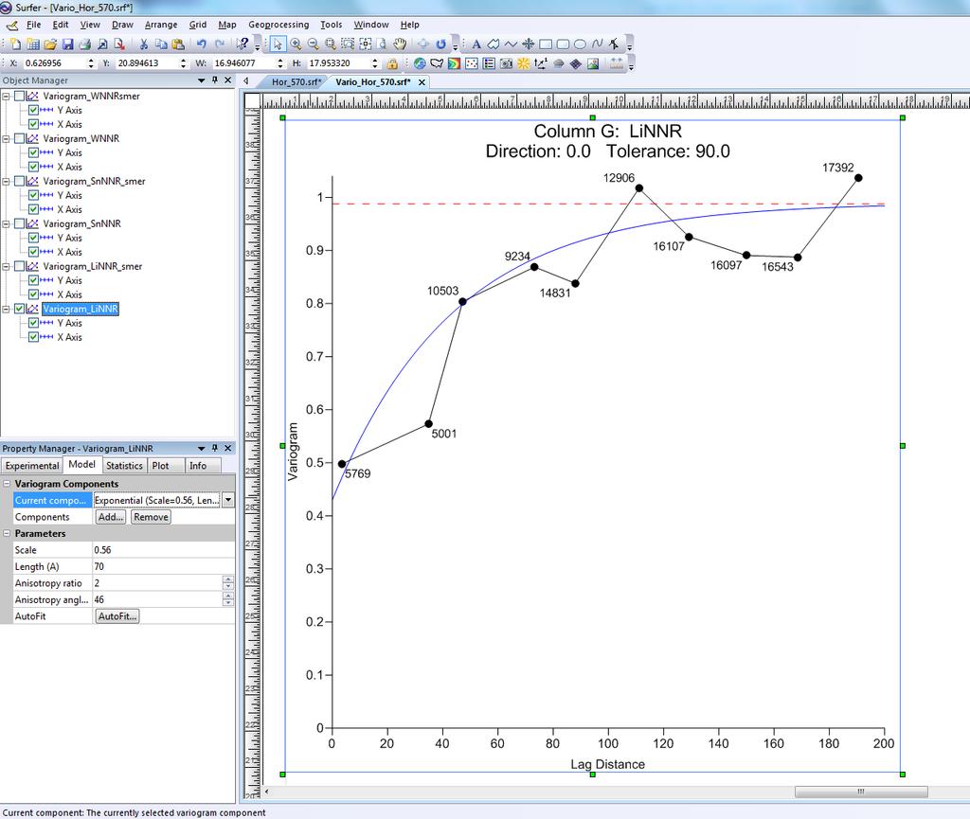Open the Current component dropdown arrow
This screenshot has height=819, width=970.
(228, 500)
